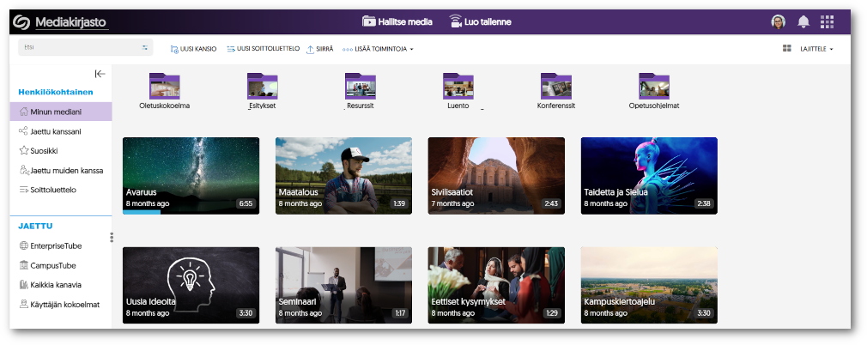Open the Luento folder

(458, 91)
